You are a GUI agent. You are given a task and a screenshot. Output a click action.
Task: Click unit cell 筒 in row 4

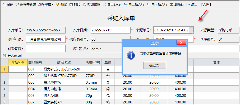pyautogui.click(x=108, y=89)
